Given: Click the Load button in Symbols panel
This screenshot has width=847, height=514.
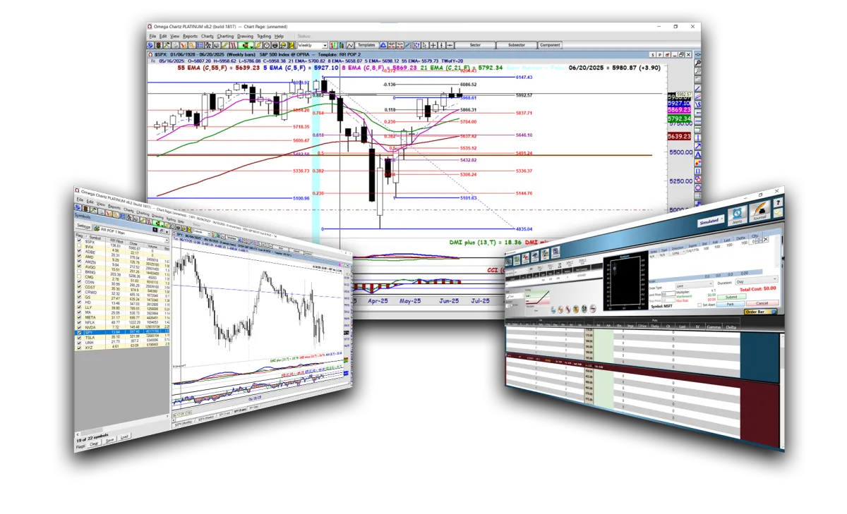Looking at the screenshot, I should (x=125, y=438).
